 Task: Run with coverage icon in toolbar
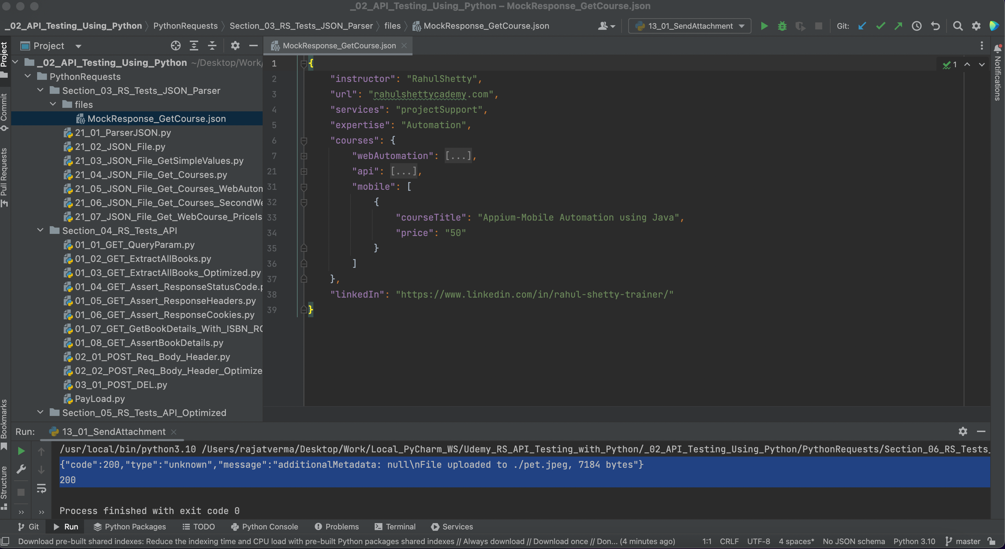[x=800, y=26]
